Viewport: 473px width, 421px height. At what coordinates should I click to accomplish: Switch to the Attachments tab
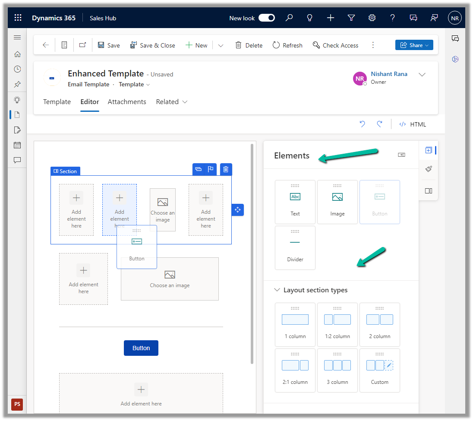pos(127,102)
